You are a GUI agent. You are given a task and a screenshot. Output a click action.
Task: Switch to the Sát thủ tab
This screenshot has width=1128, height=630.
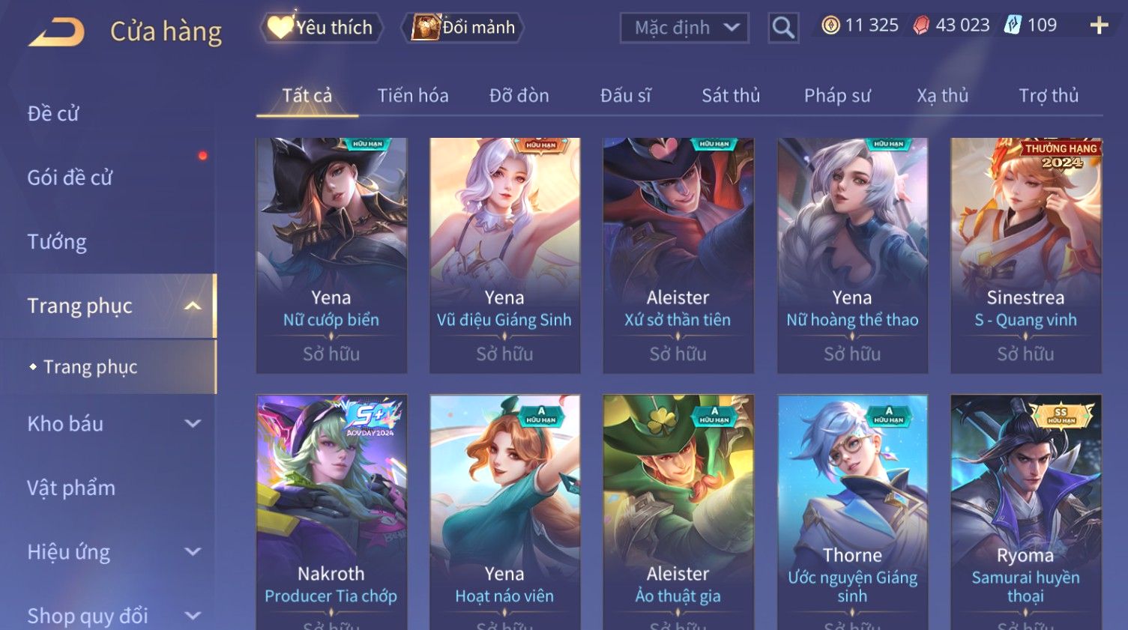[731, 95]
